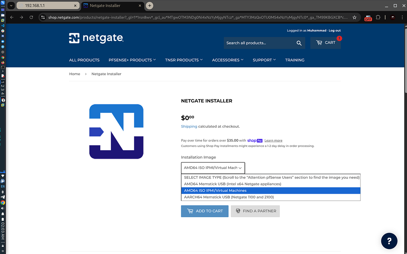The image size is (407, 254).
Task: Open the All Products menu item
Action: click(84, 60)
